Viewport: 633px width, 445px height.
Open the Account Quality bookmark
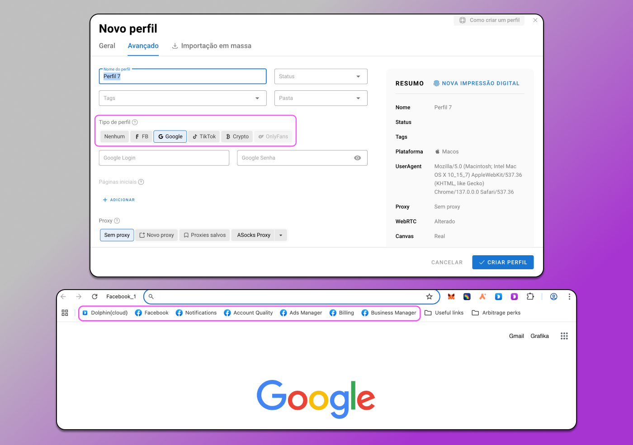pos(248,313)
